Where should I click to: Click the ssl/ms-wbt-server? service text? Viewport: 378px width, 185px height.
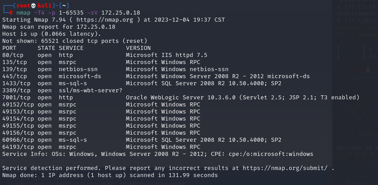point(90,91)
